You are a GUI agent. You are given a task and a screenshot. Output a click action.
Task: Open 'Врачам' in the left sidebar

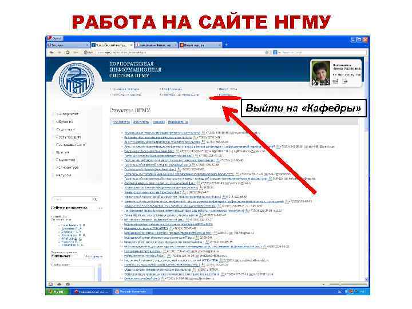pos(62,152)
